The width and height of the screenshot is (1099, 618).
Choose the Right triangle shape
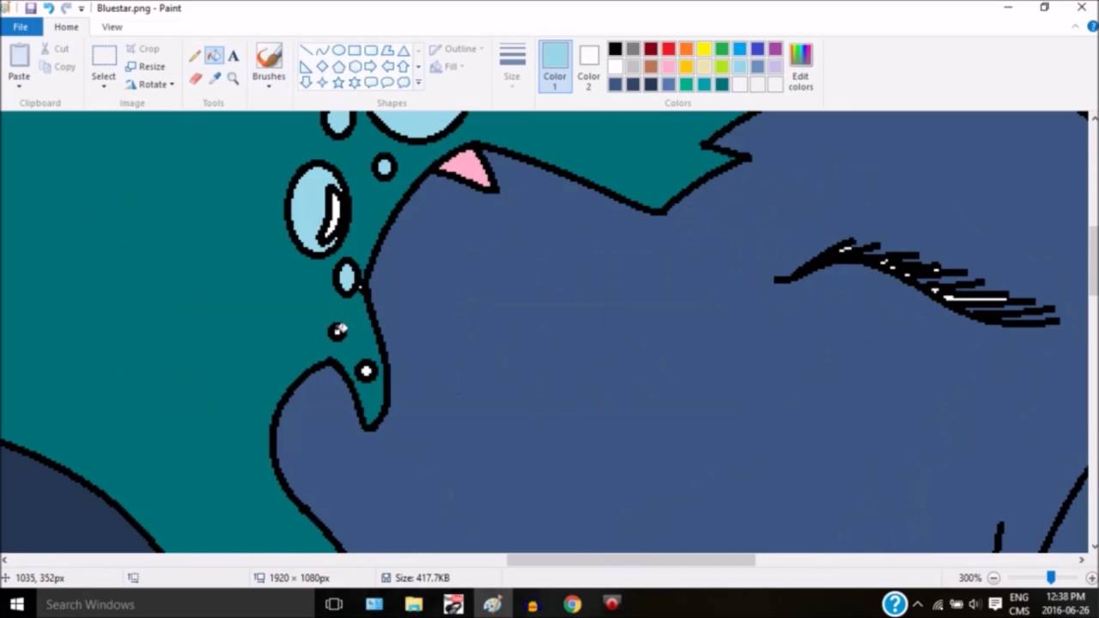pos(306,66)
